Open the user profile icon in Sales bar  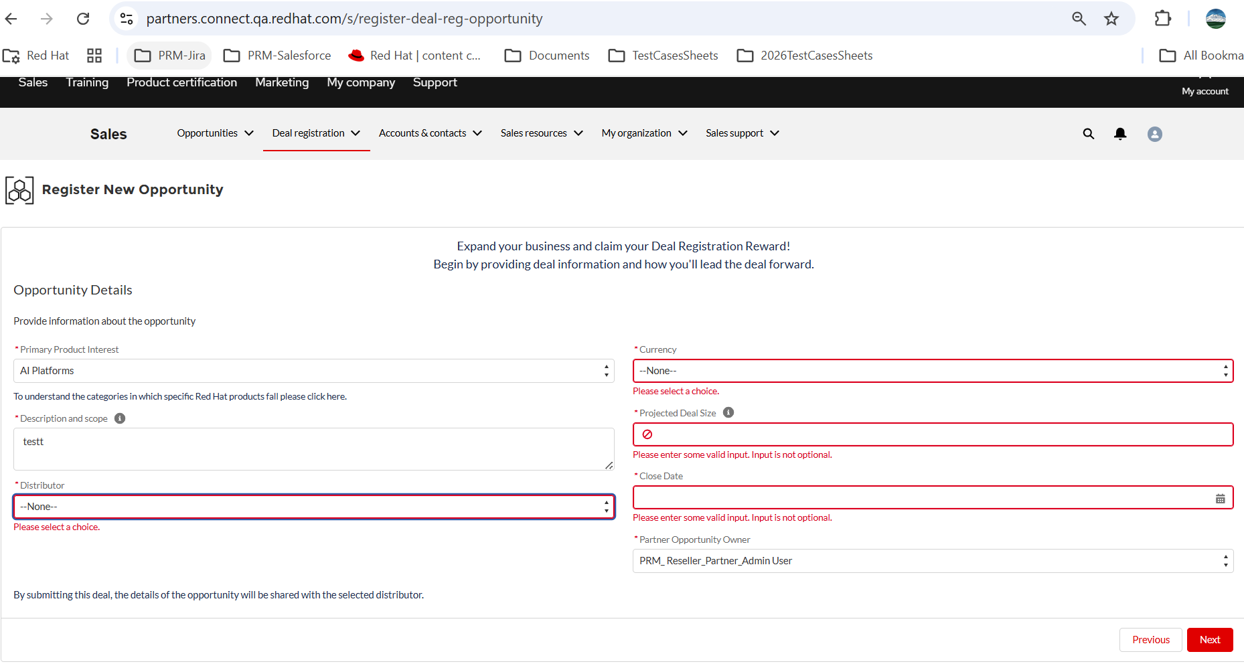coord(1155,134)
